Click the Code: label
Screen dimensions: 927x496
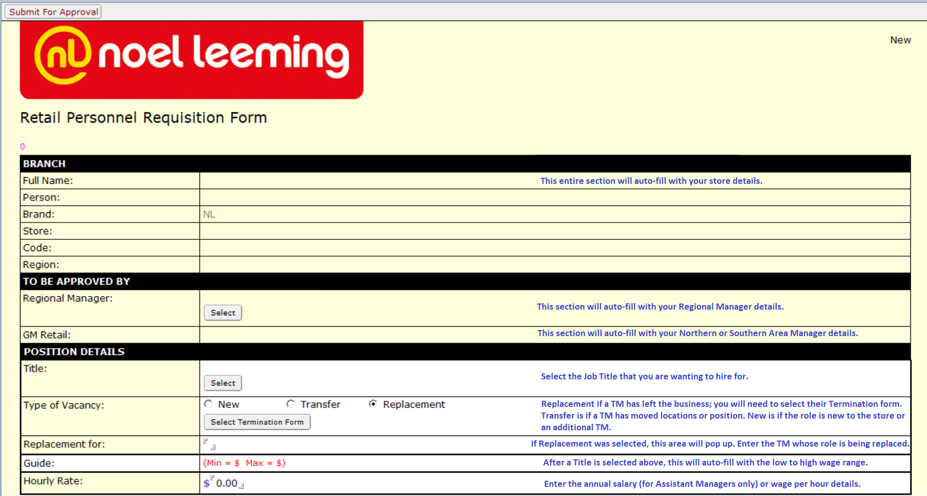tap(37, 248)
